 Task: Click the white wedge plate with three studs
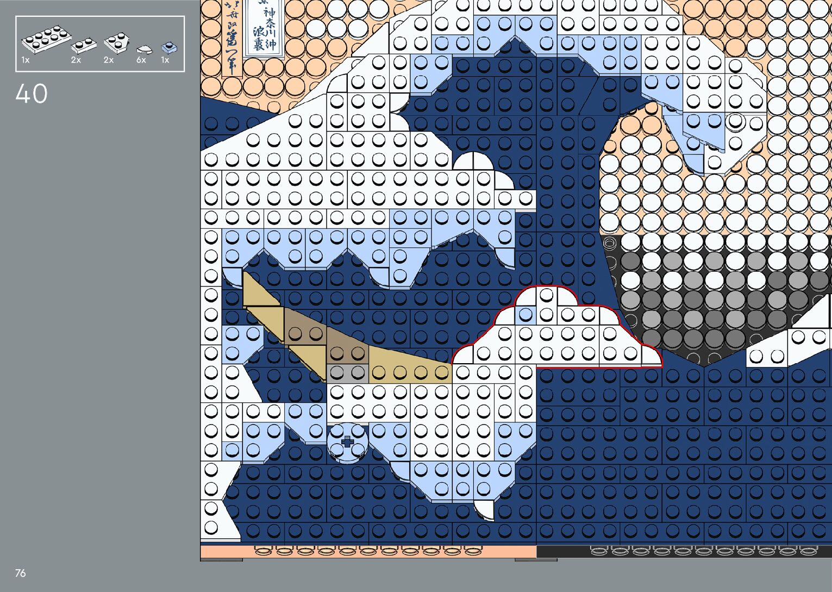[x=116, y=42]
